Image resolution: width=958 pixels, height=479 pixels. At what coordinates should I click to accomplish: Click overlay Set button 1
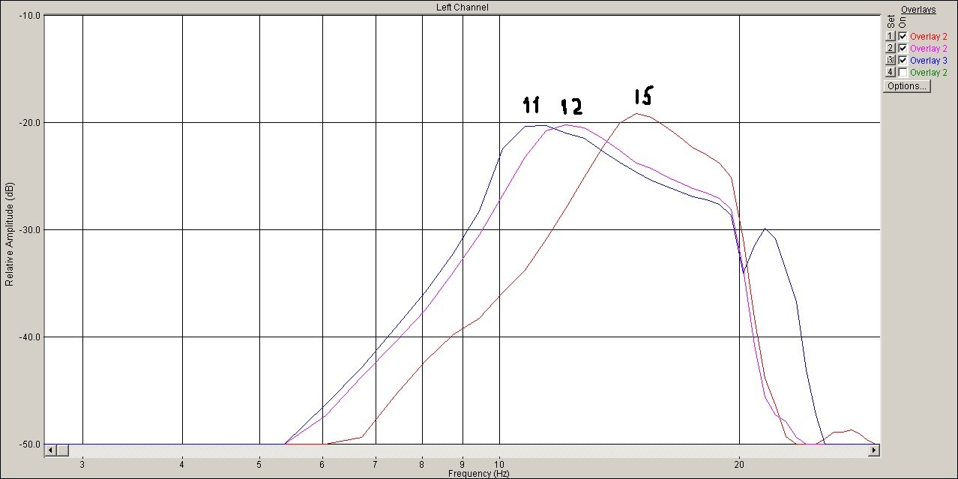pos(891,36)
